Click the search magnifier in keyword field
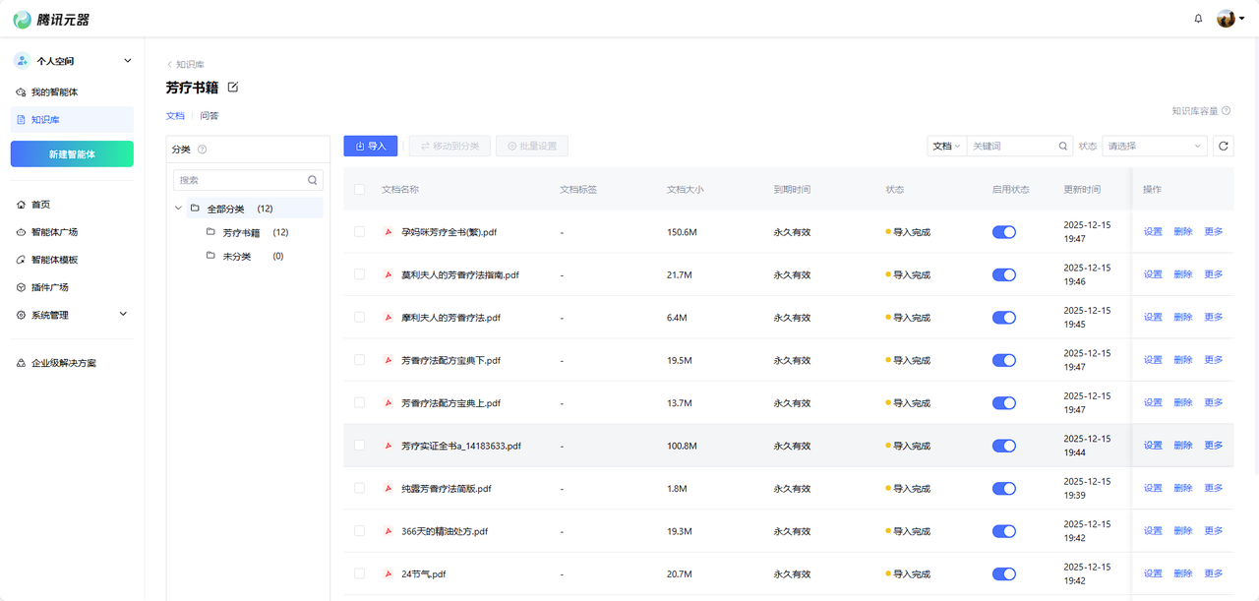 pyautogui.click(x=1063, y=146)
